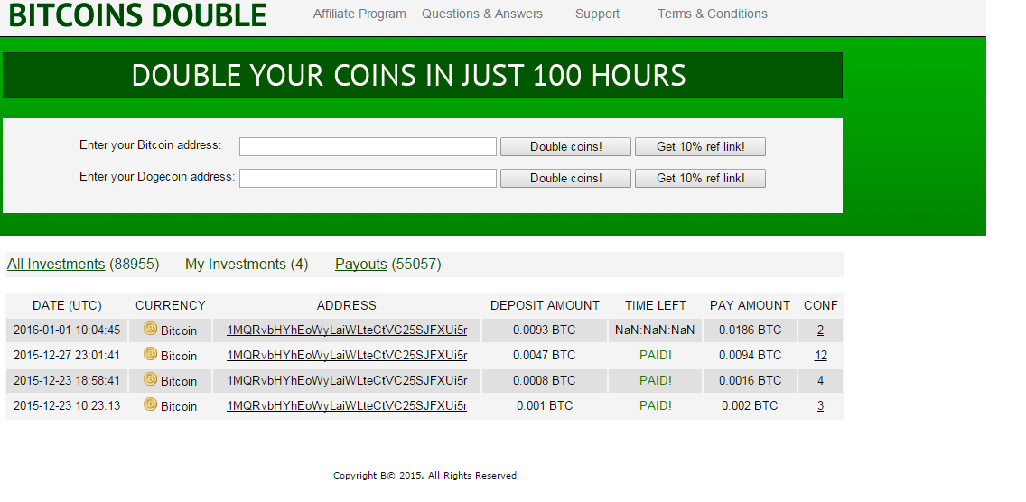Viewport: 1026px width, 502px height.
Task: Open confirmations link showing 2
Action: (x=821, y=330)
